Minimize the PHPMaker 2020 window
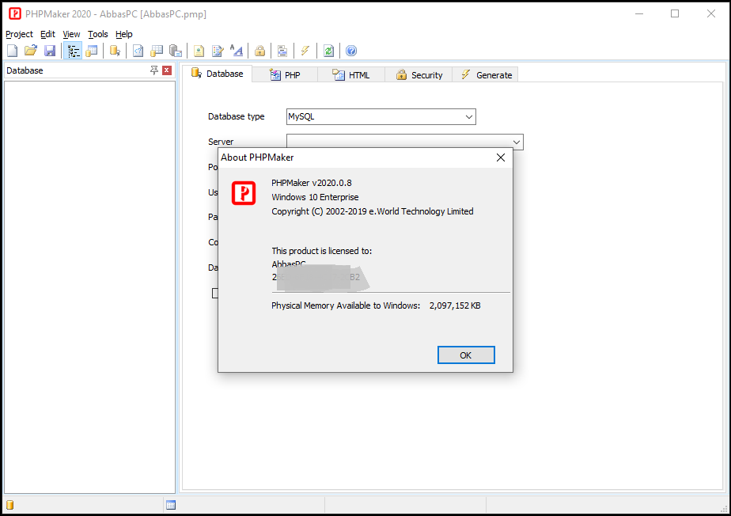 (639, 13)
